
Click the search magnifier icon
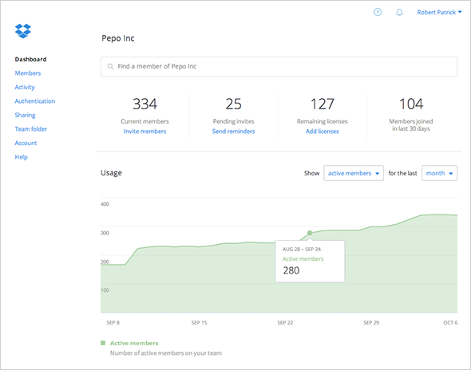tap(110, 66)
